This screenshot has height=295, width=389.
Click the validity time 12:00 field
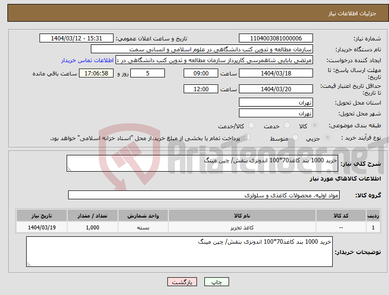click(x=201, y=89)
